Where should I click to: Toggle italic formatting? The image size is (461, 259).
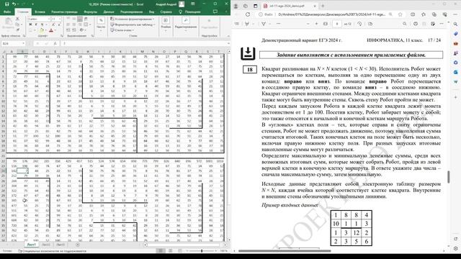coord(35,24)
